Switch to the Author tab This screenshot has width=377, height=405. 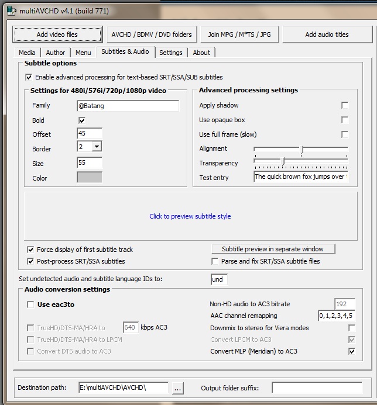pos(56,53)
